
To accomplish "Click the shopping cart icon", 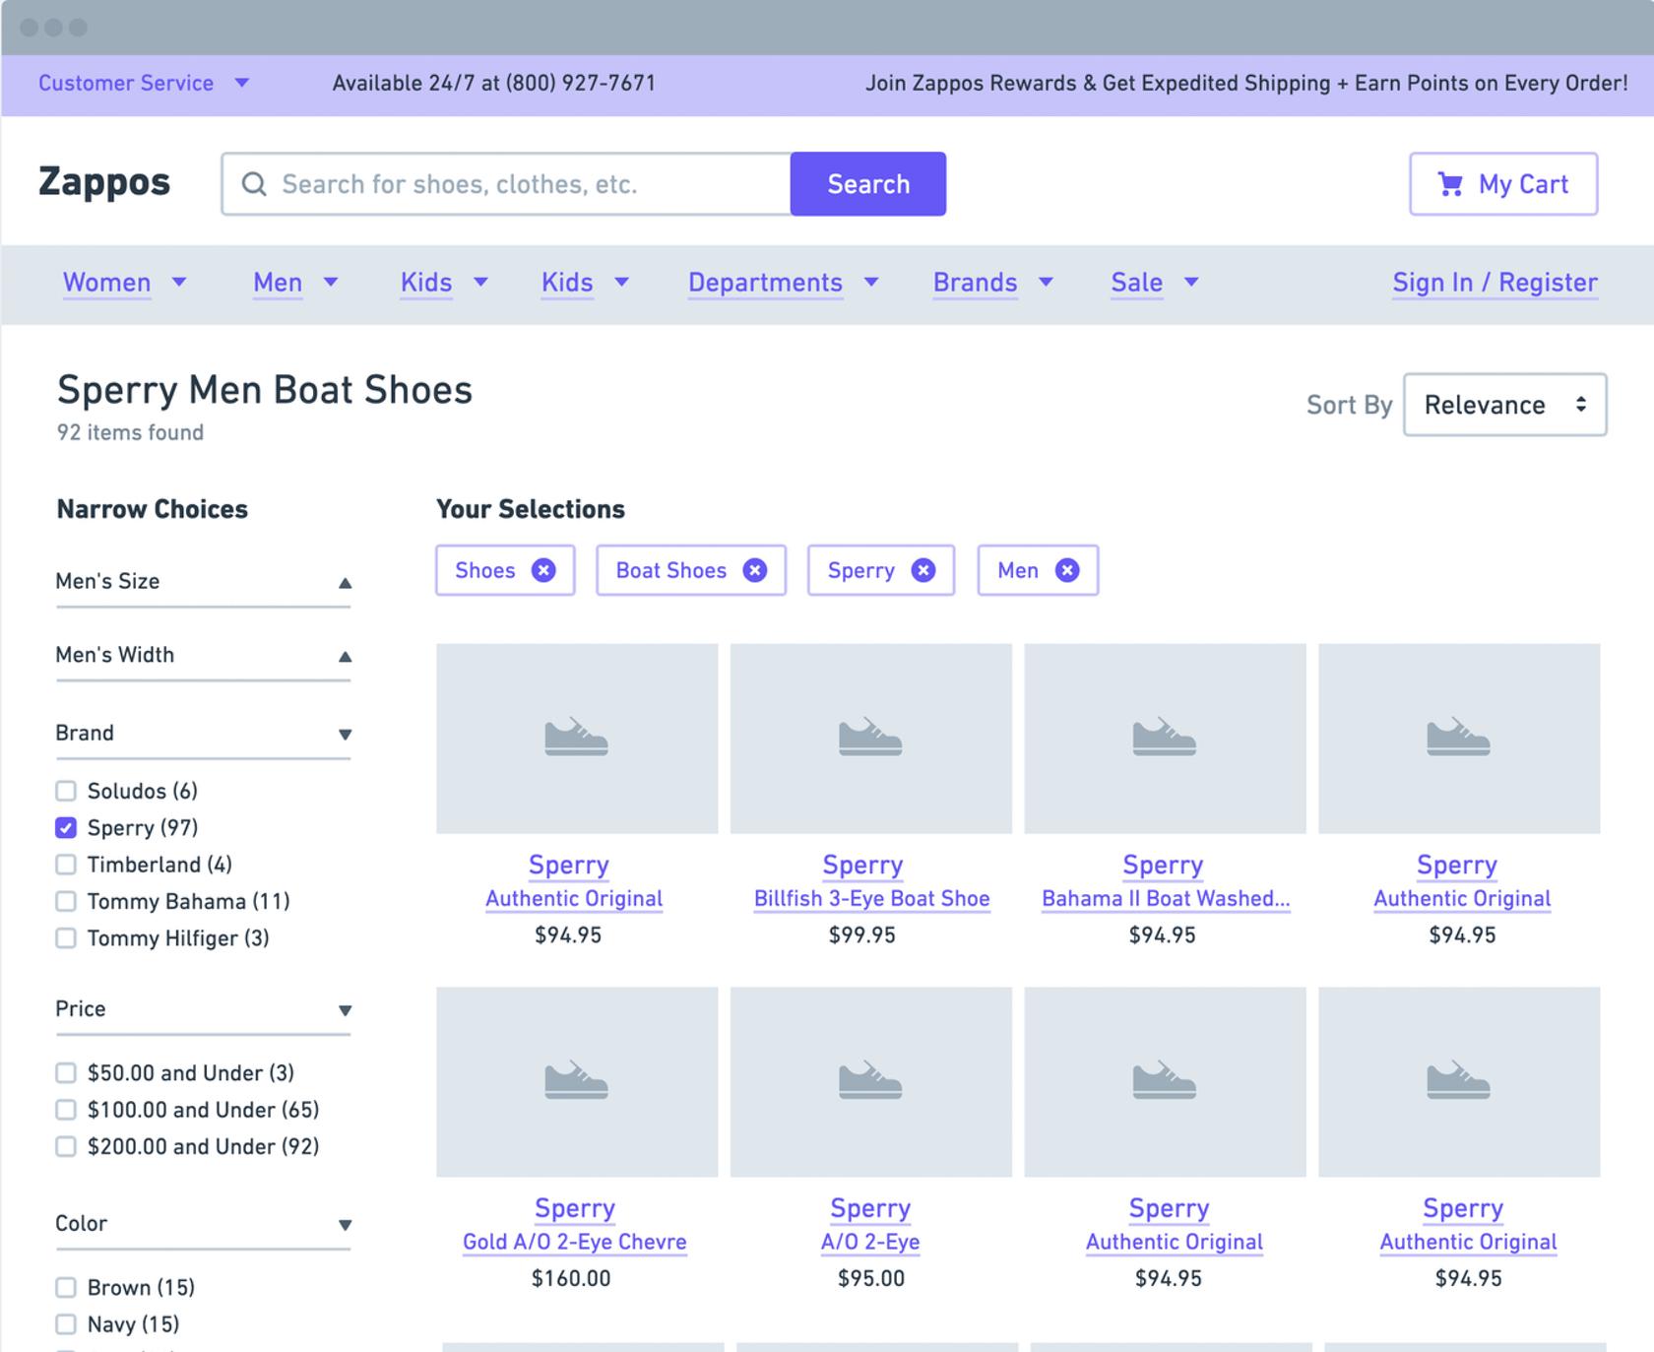I will click(x=1449, y=184).
